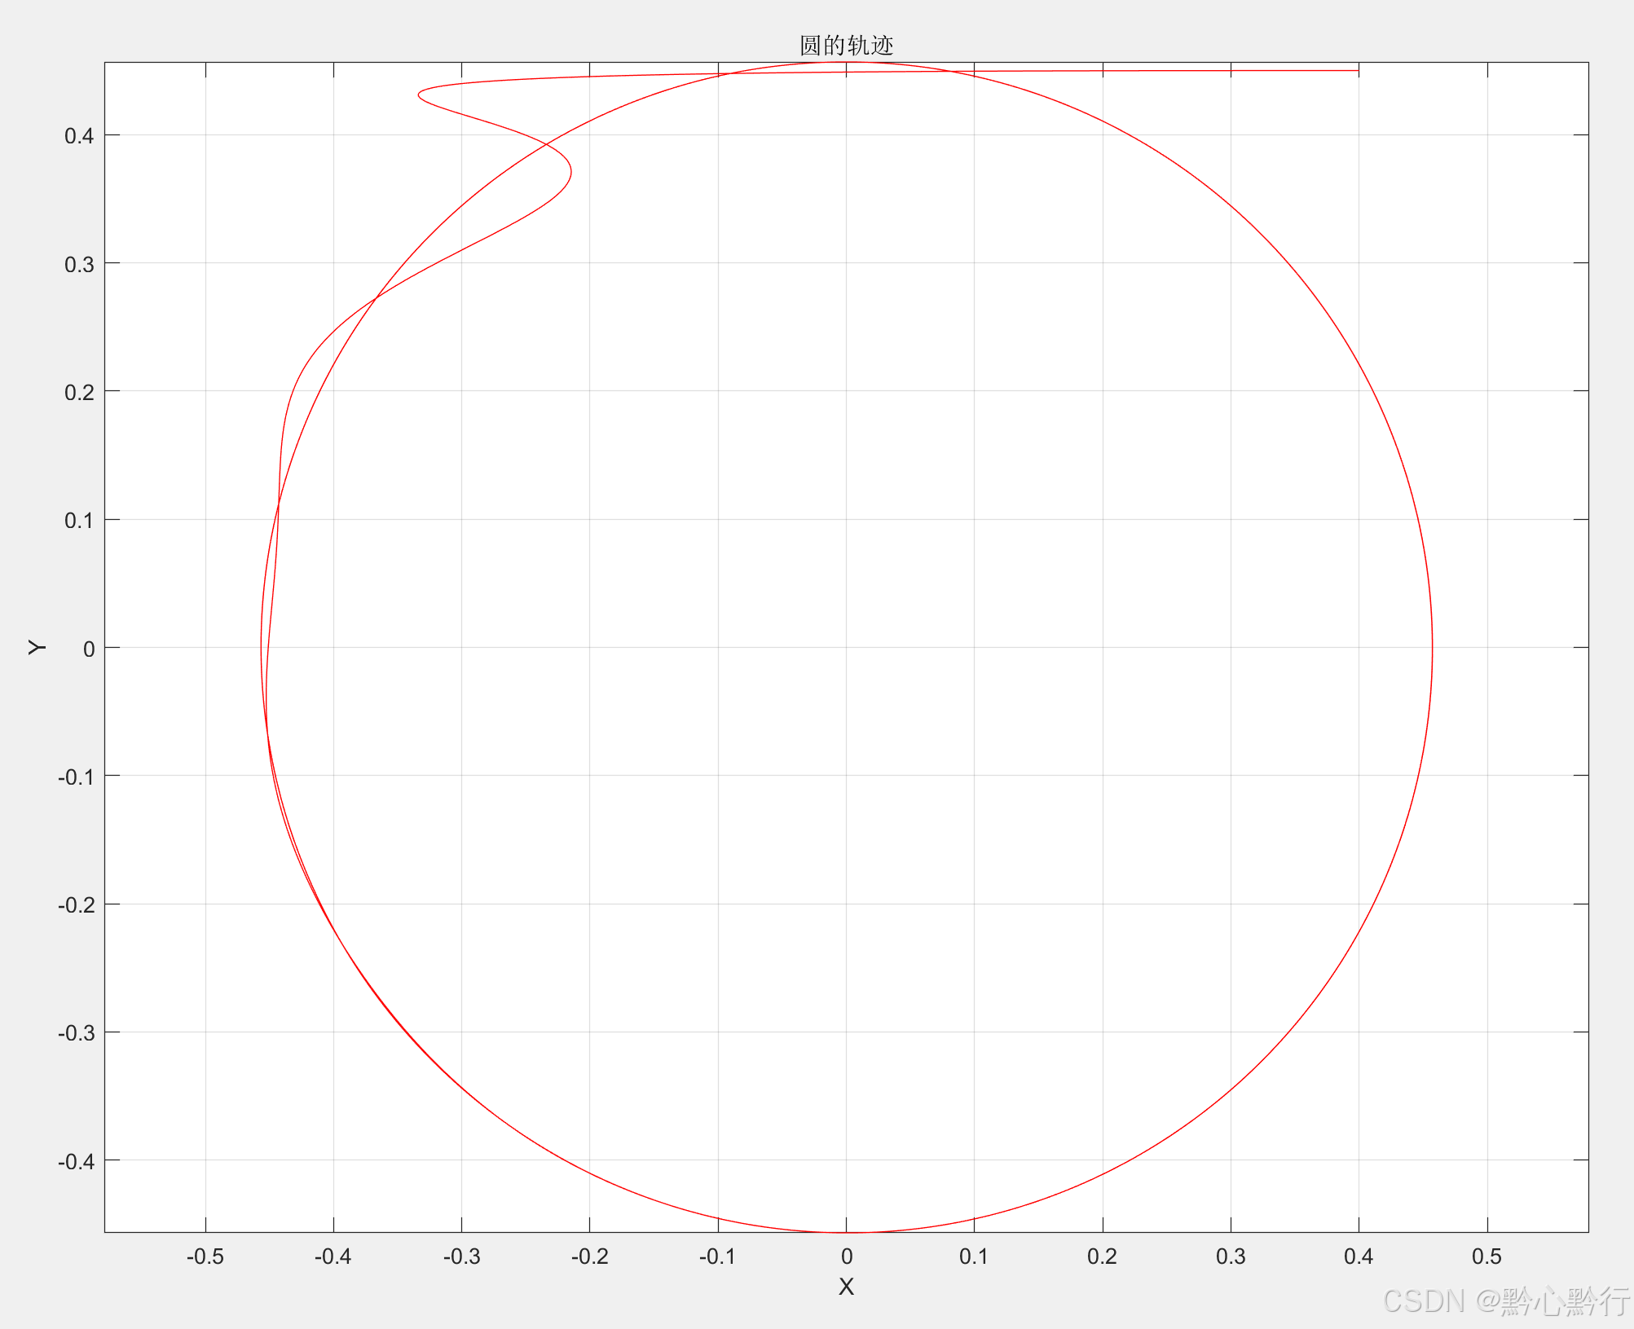The height and width of the screenshot is (1329, 1634).
Task: Click the x-axis tick label -0.4
Action: coord(333,1256)
